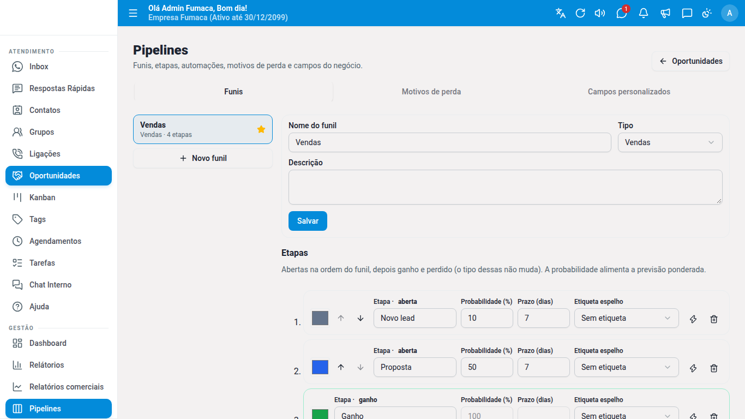The height and width of the screenshot is (419, 745).
Task: Move Novo lead stage down
Action: (361, 318)
